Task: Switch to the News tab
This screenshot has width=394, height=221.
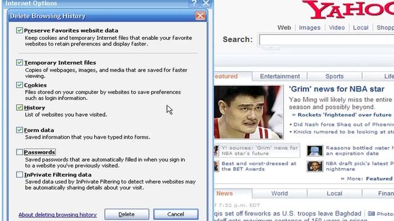Action: 233,193
